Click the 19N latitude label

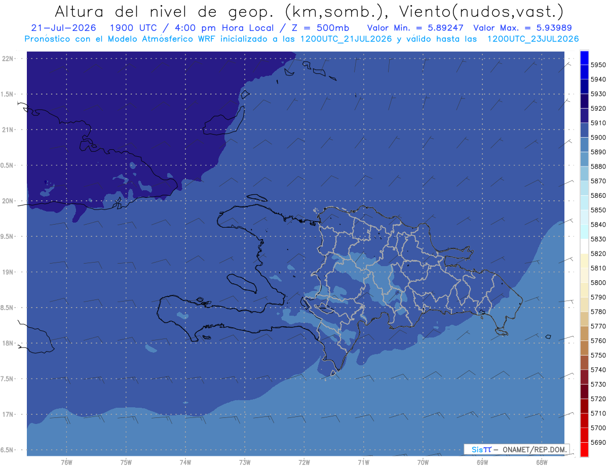pos(8,272)
